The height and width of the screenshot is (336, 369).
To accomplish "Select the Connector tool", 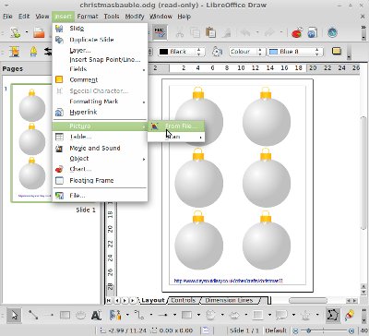I will pyautogui.click(x=139, y=315).
